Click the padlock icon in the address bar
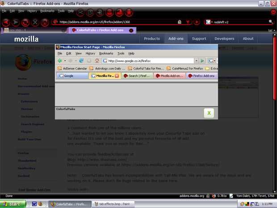Screen dimensions: 277x208 coord(180,22)
